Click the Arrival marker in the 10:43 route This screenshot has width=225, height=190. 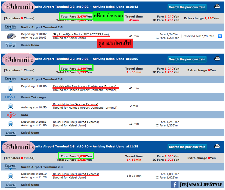[x=10, y=45]
